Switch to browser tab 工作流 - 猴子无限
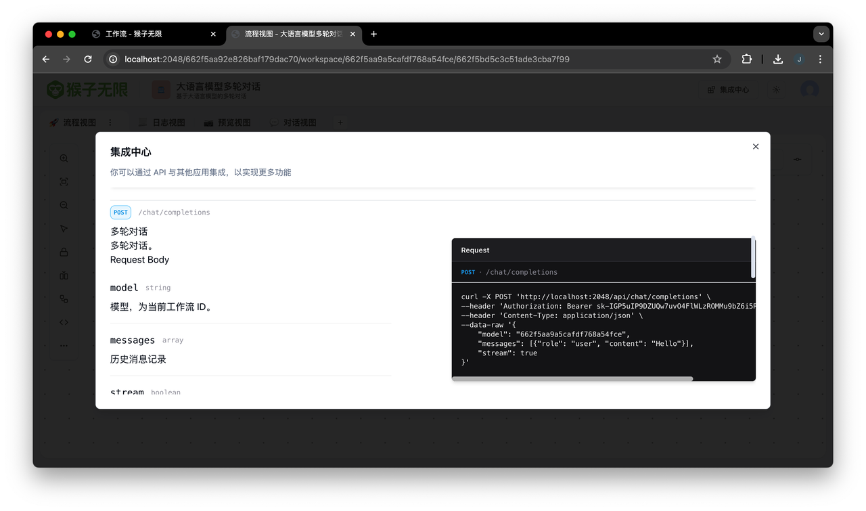The image size is (866, 511). 134,34
